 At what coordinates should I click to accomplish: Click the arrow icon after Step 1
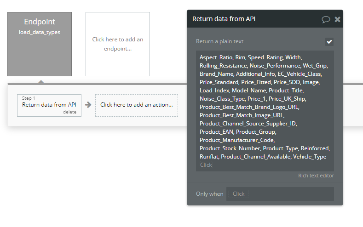pyautogui.click(x=88, y=105)
